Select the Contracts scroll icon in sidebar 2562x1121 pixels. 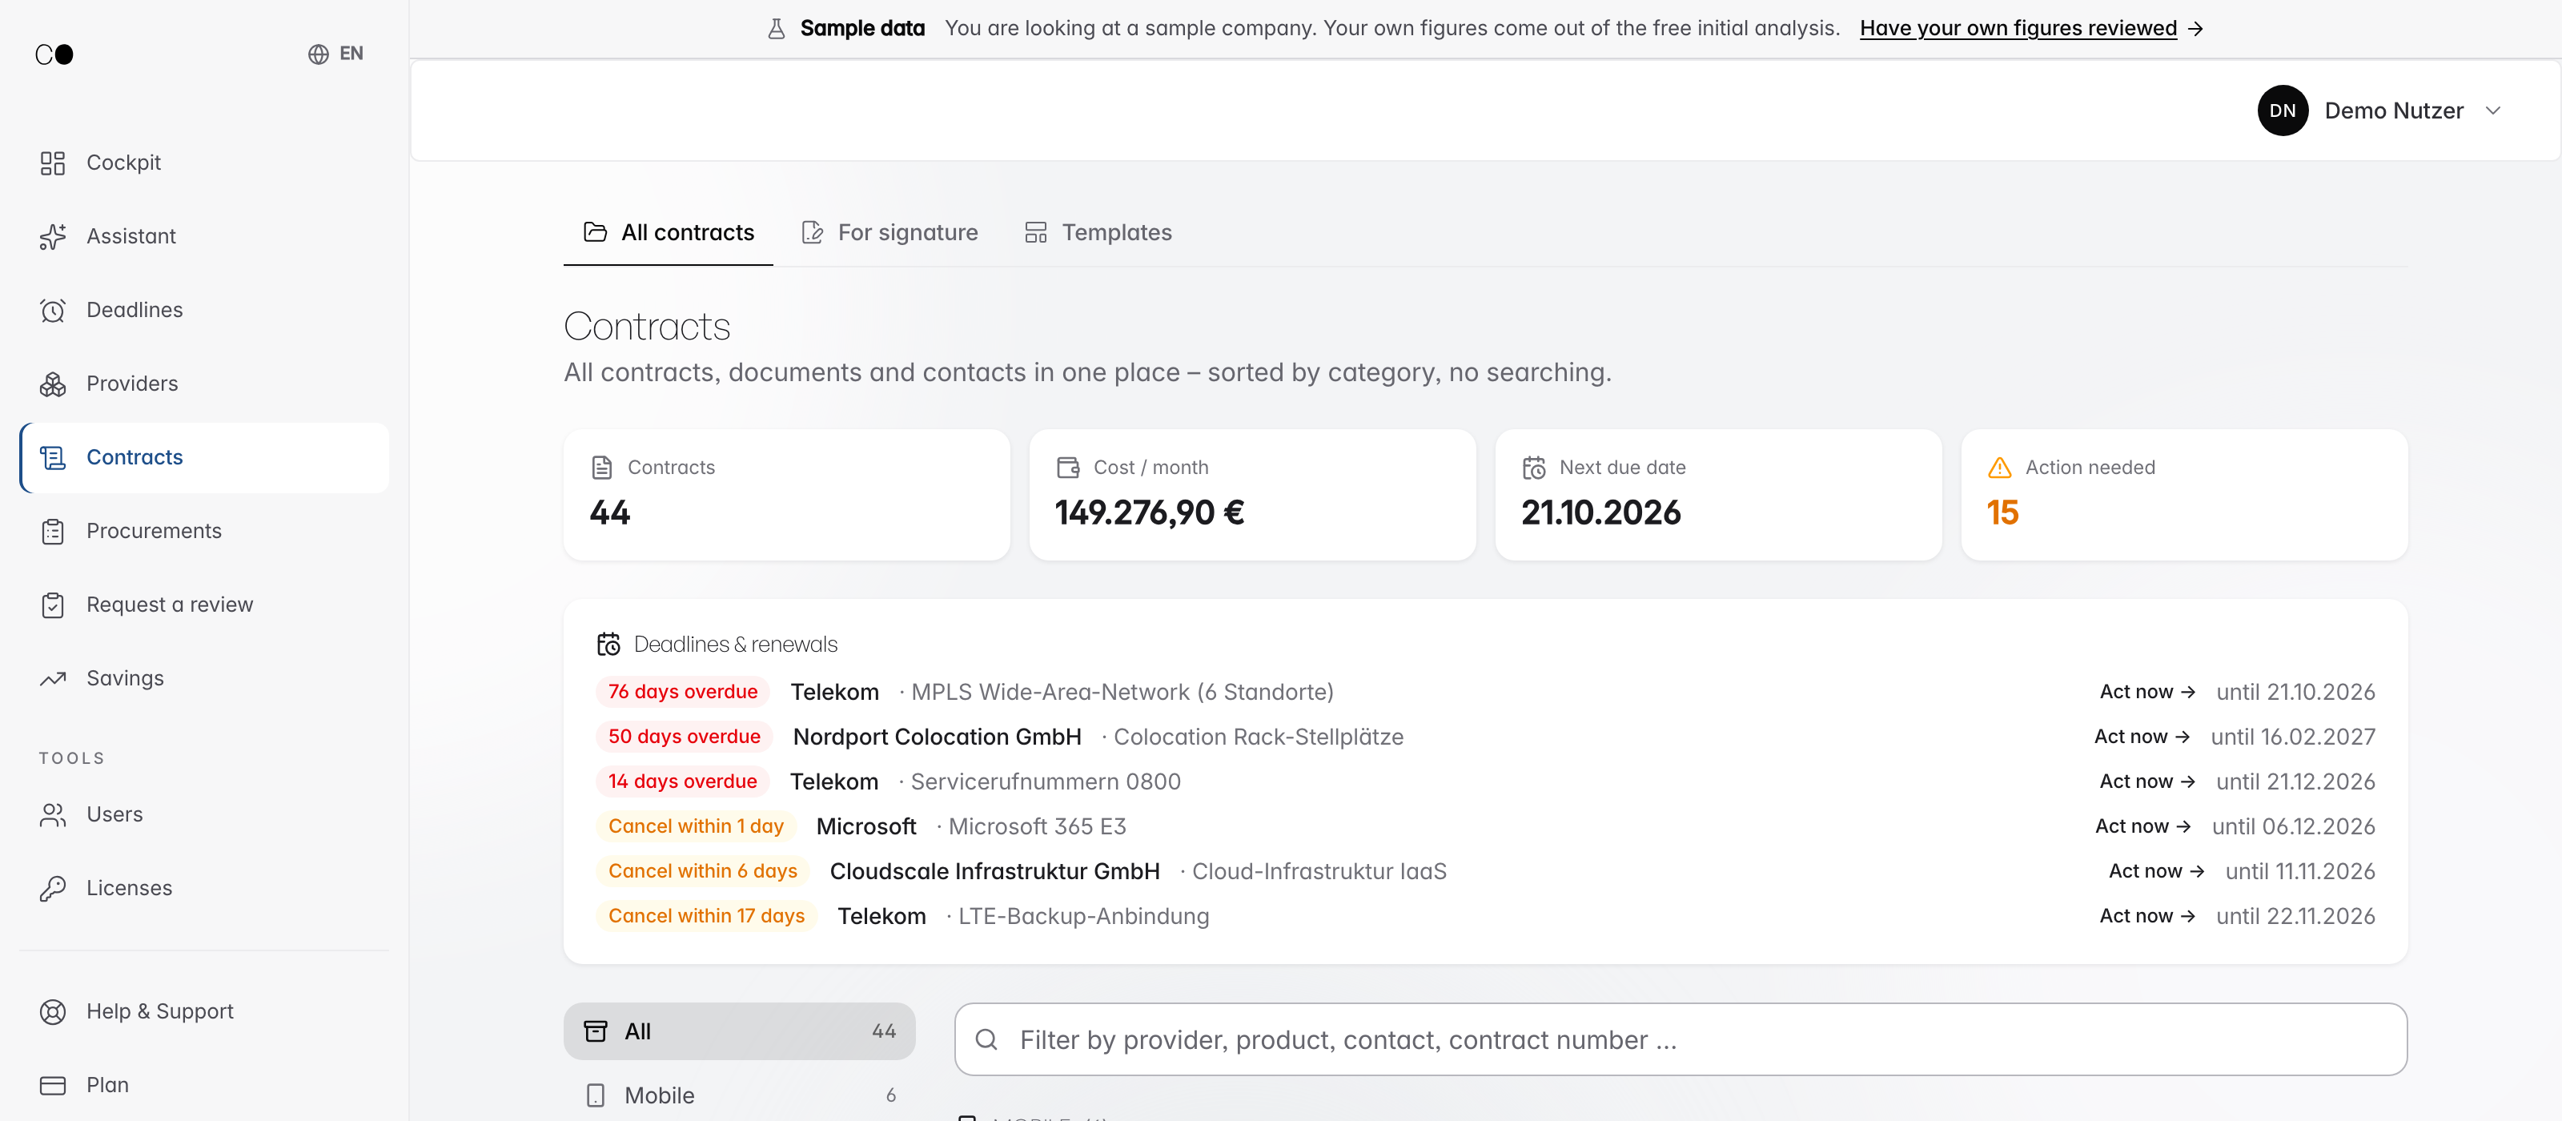click(53, 457)
